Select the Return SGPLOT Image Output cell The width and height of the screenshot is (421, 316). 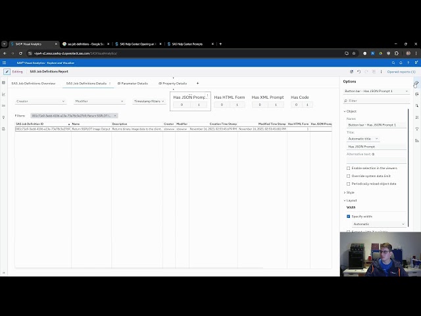pyautogui.click(x=91, y=129)
